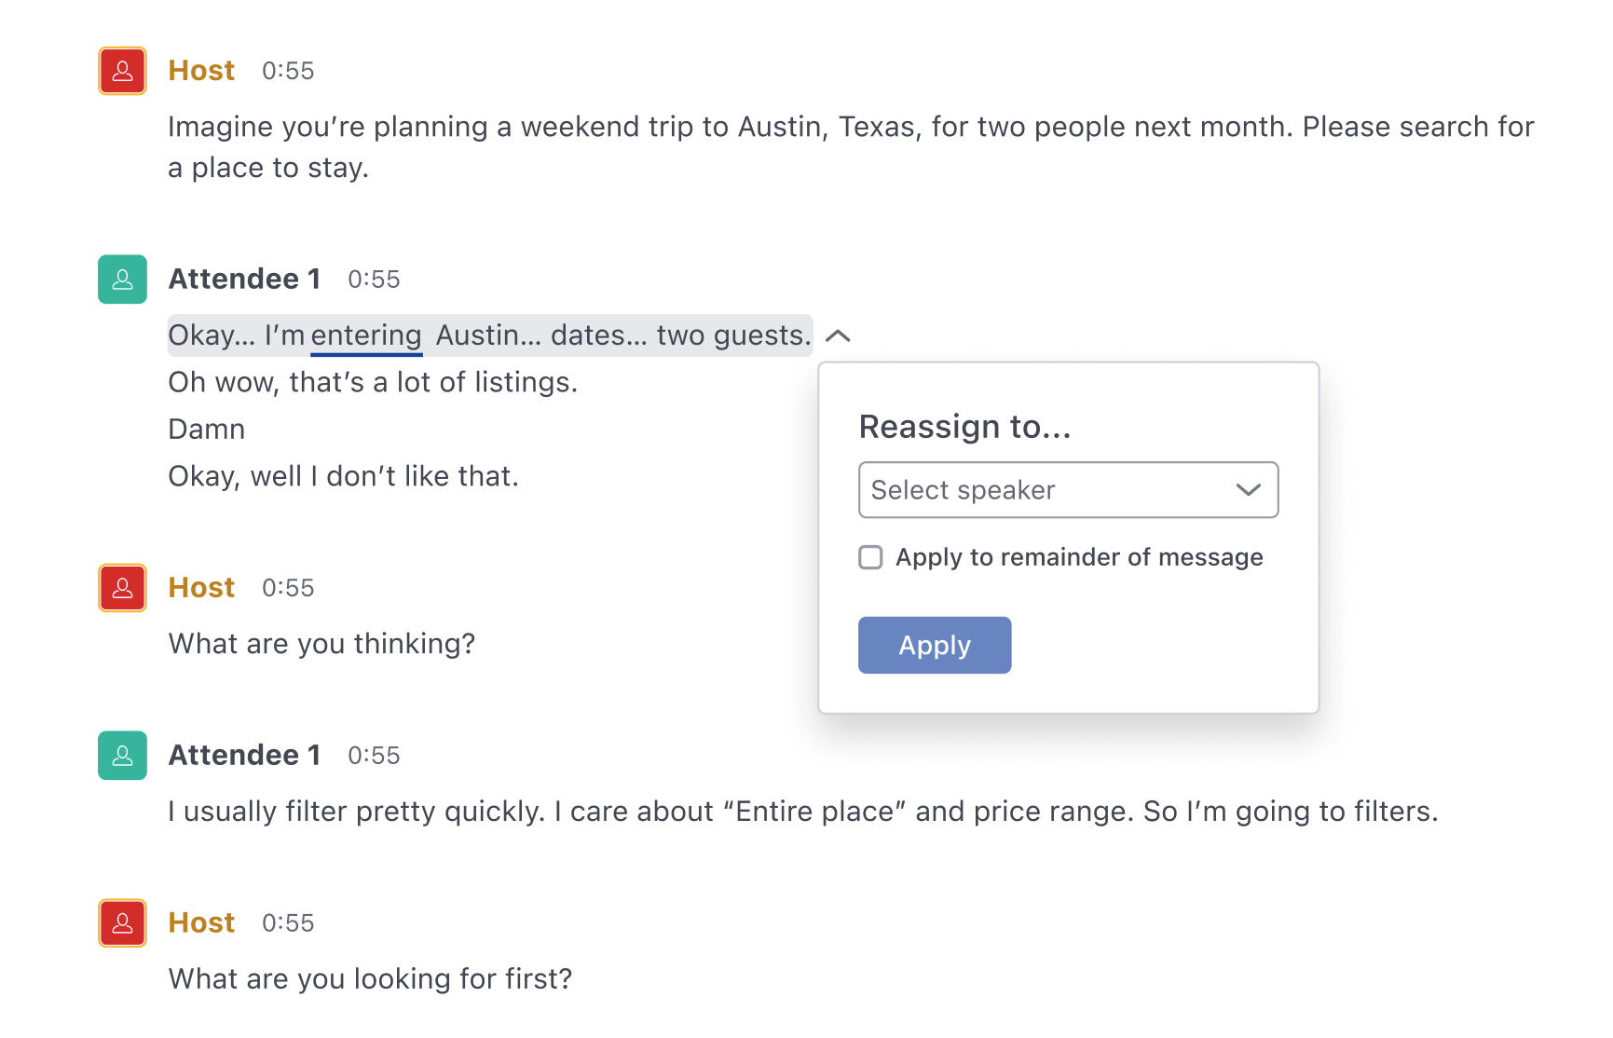Viewport: 1613px width, 1038px height.
Task: Click the Apply button
Action: click(x=935, y=645)
